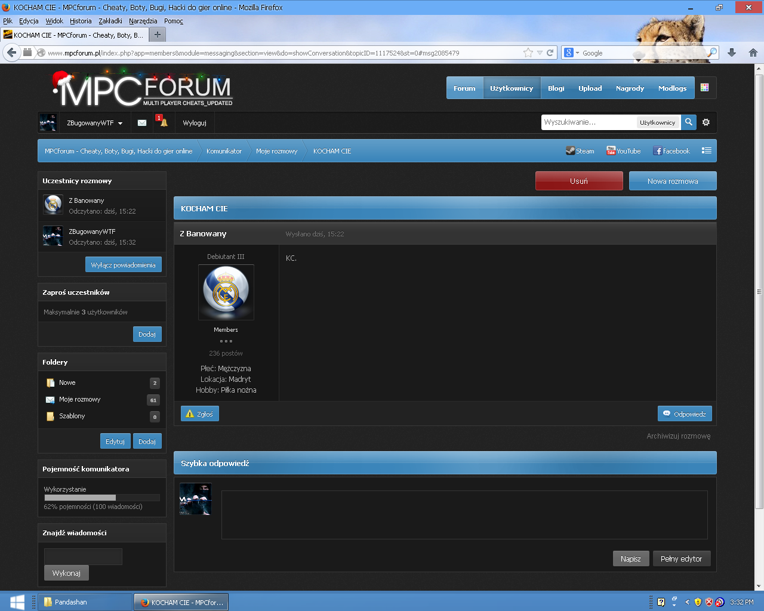
Task: Open the YouTube link icon
Action: pyautogui.click(x=611, y=151)
